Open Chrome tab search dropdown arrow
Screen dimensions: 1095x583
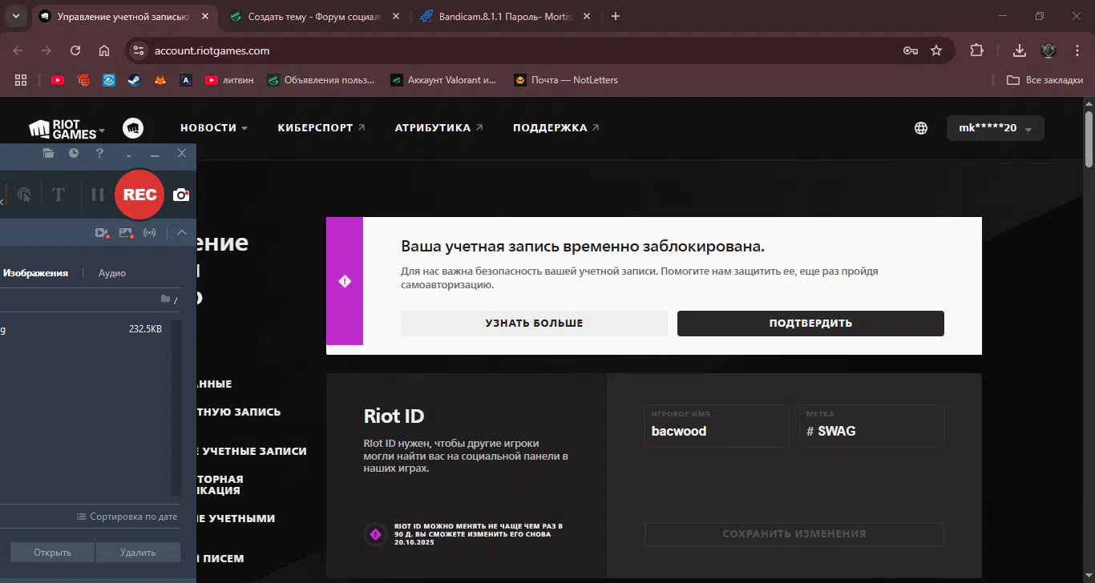(15, 16)
